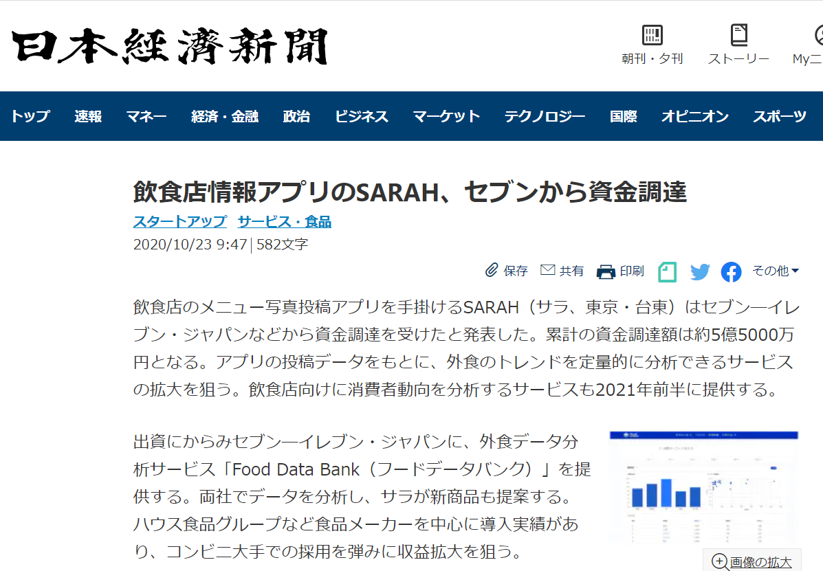Select 経済・金融 in the navigation

click(225, 116)
